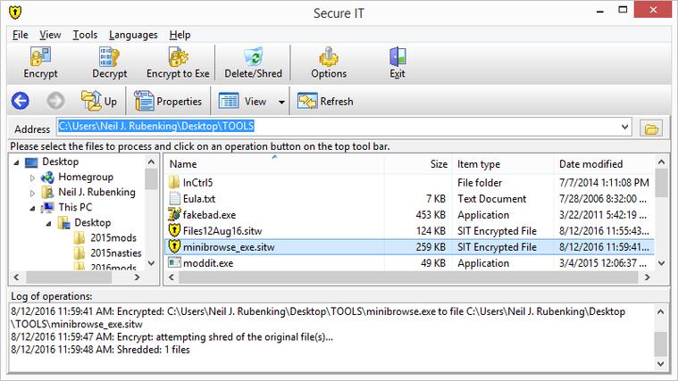Click the folder tree horizontal scroll right arrow

click(137, 277)
